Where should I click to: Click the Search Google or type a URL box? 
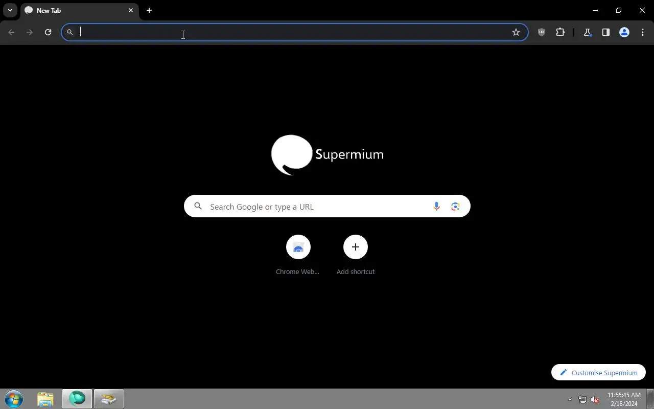[x=327, y=207]
